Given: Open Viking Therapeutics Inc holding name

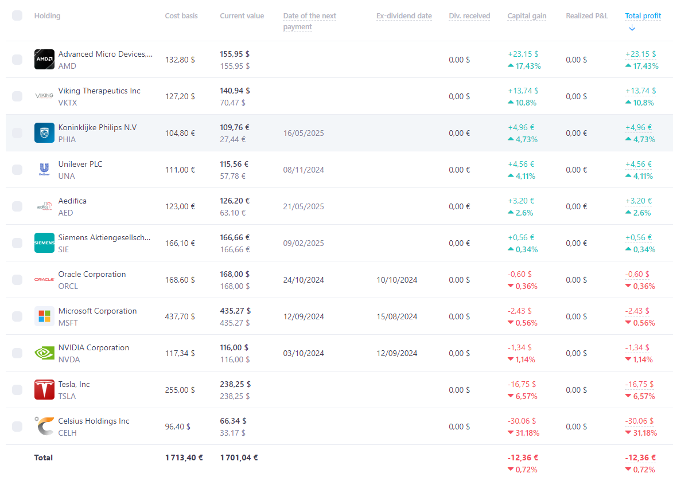Looking at the screenshot, I should [x=99, y=91].
